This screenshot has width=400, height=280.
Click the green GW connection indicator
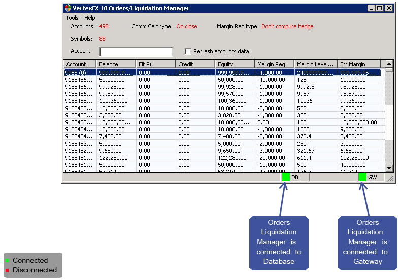pyautogui.click(x=362, y=177)
